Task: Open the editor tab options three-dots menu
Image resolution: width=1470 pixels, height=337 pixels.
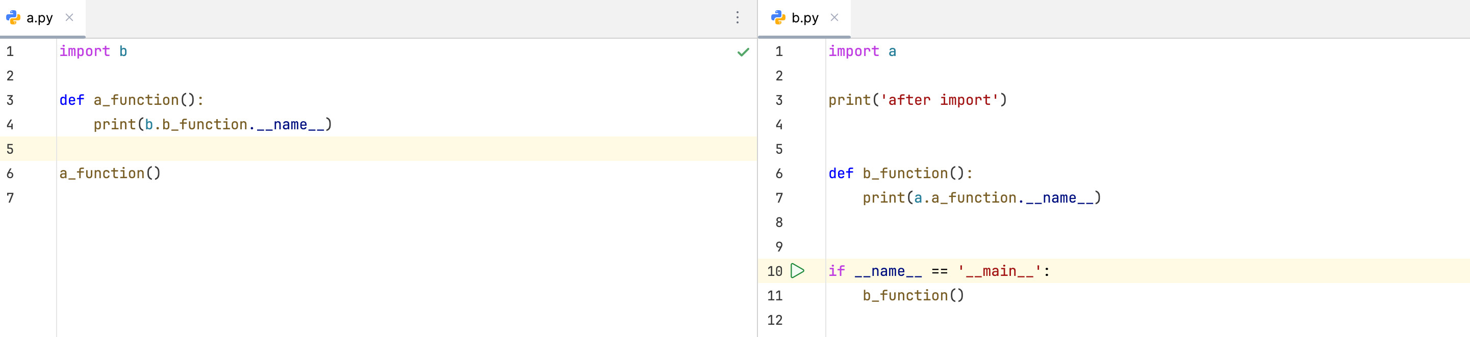Action: point(737,18)
